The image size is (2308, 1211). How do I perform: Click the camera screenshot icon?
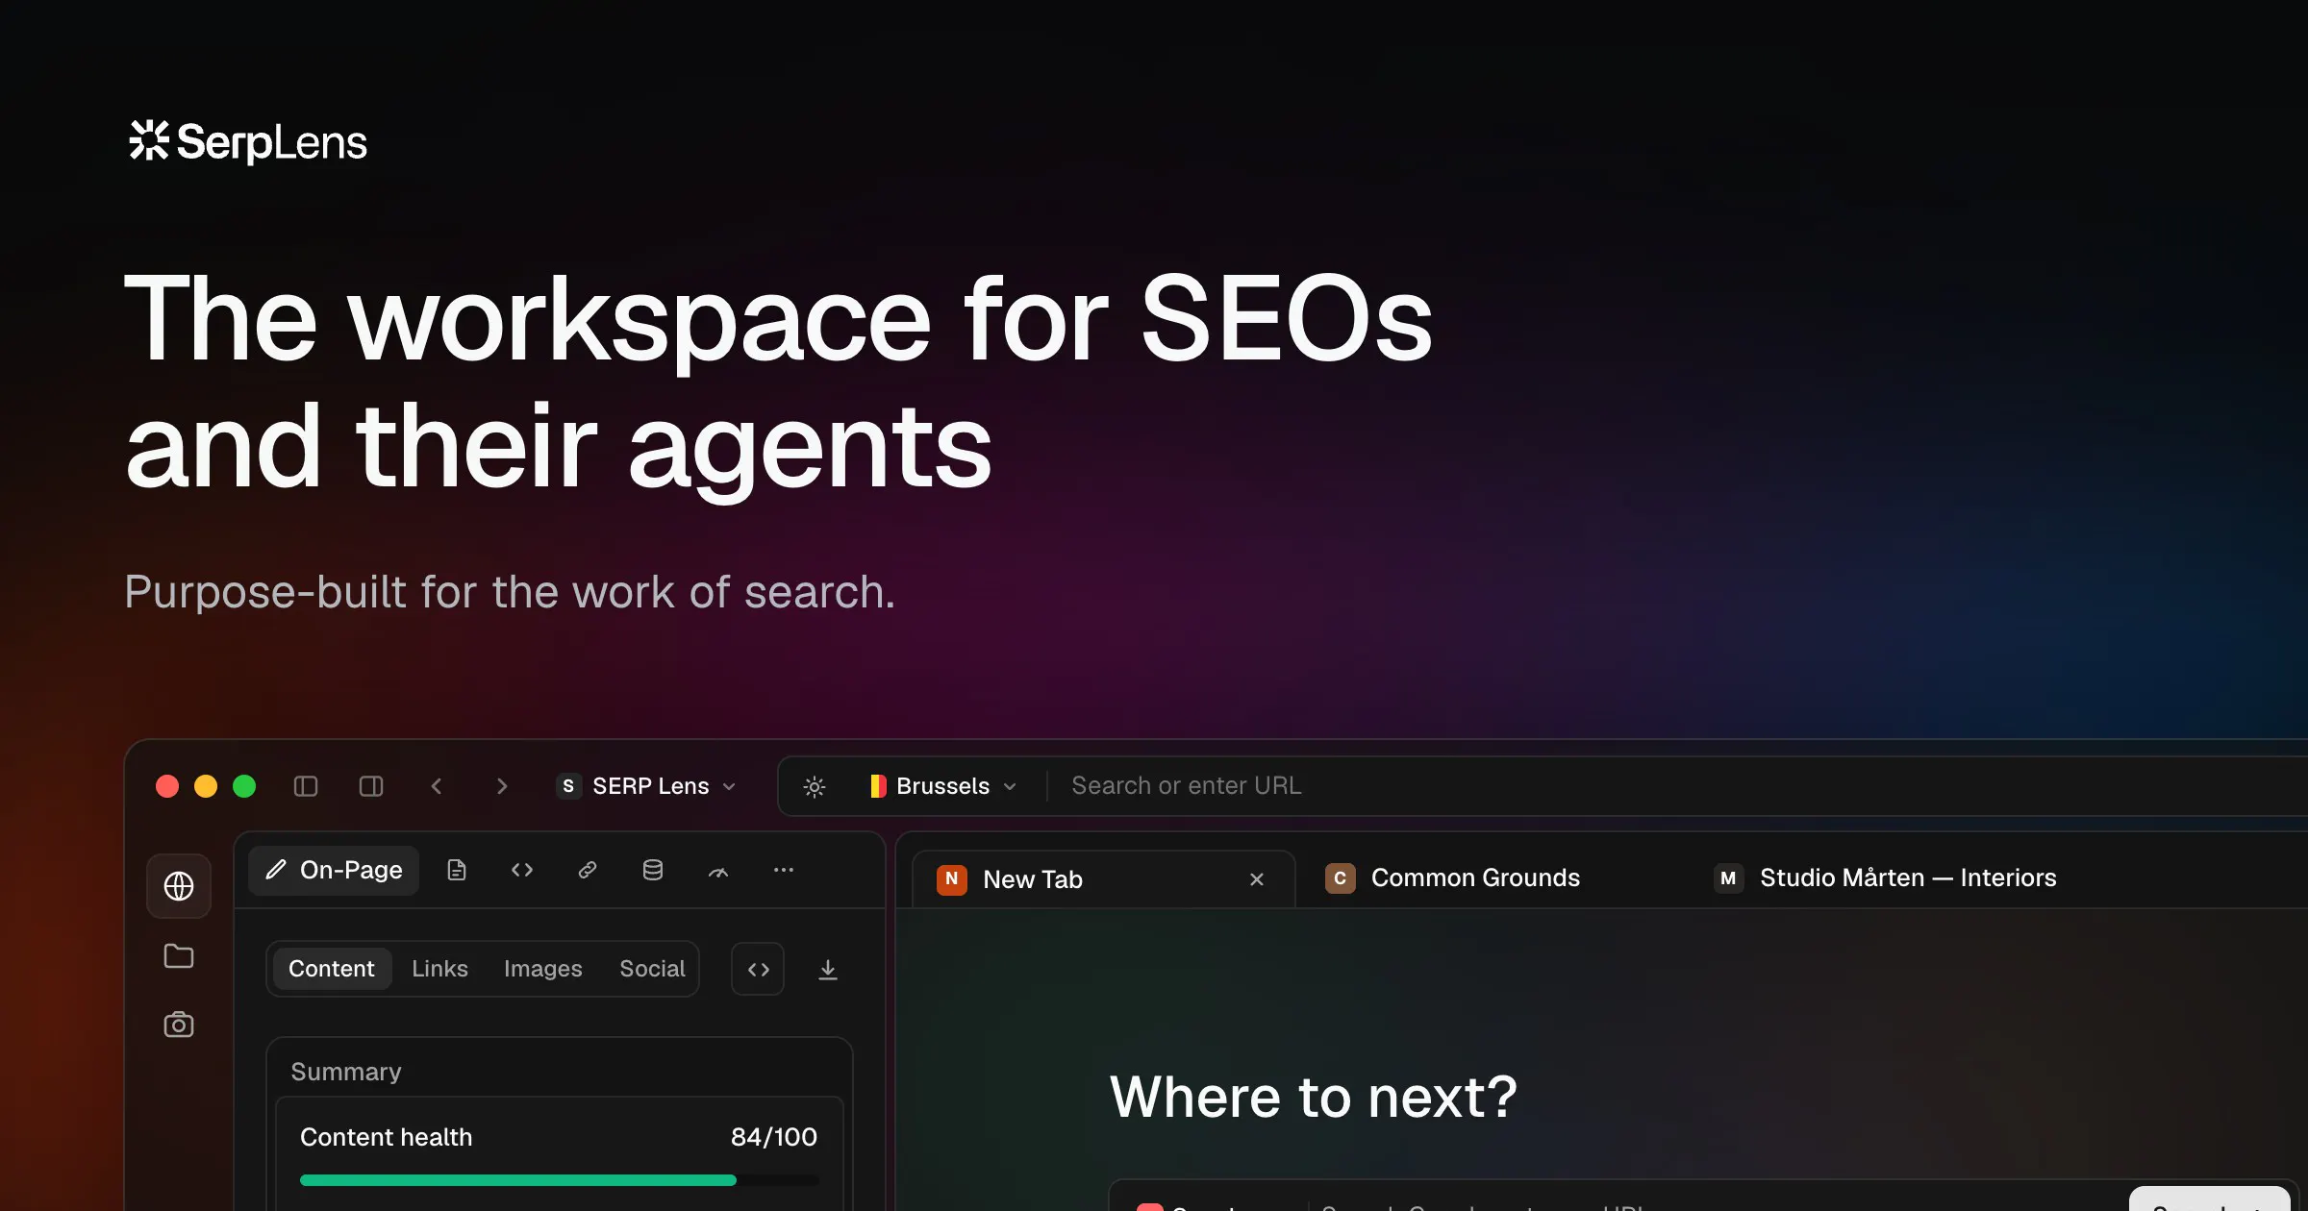[x=179, y=1025]
